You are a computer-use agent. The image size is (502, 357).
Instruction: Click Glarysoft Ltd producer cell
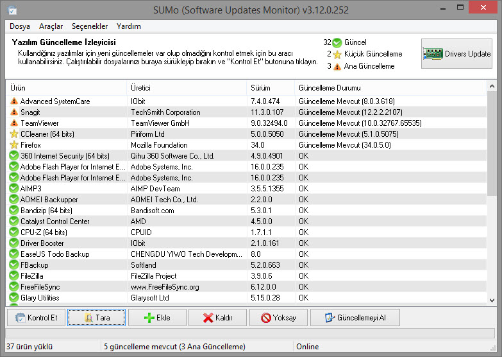coord(150,298)
